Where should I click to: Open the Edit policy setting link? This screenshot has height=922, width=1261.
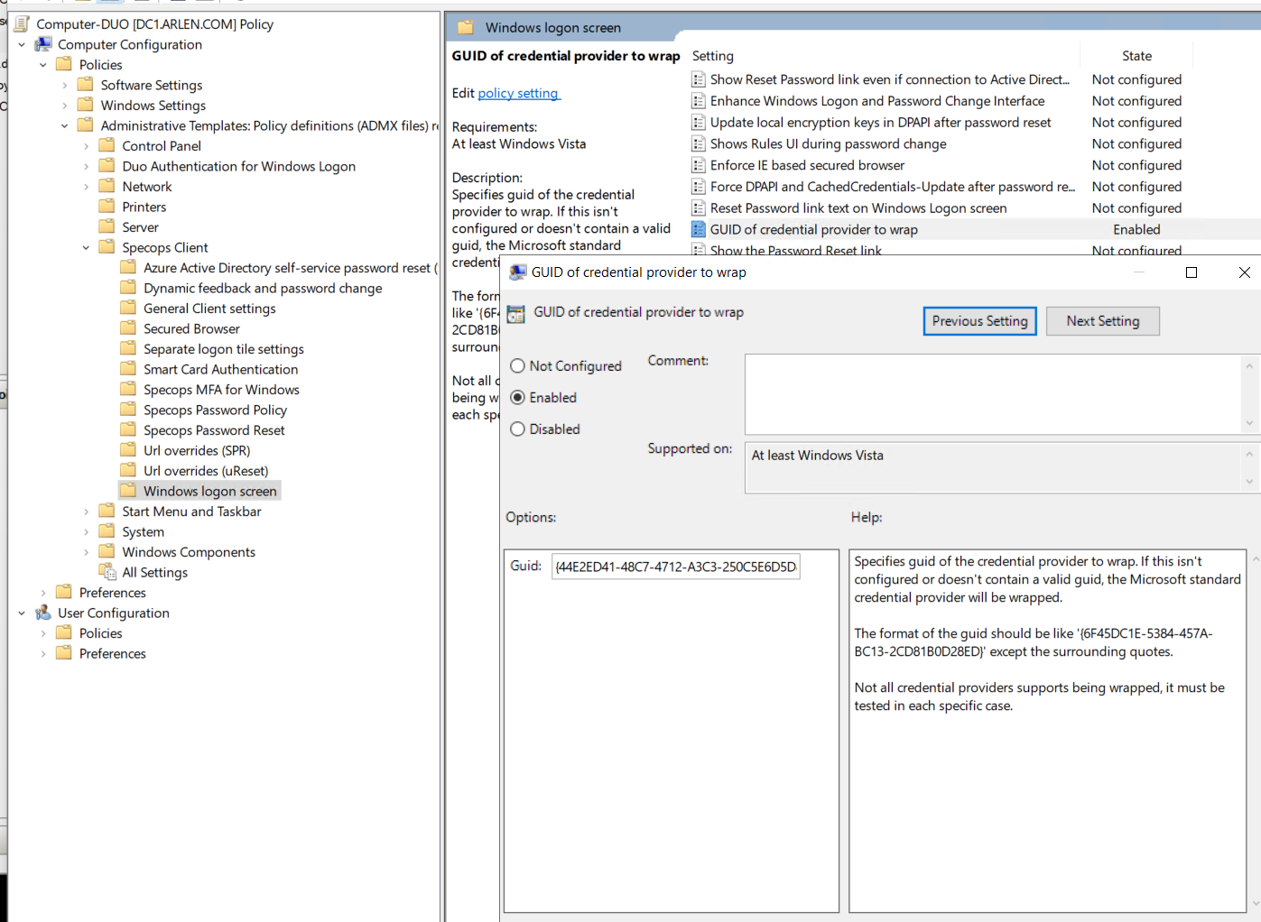pyautogui.click(x=519, y=93)
